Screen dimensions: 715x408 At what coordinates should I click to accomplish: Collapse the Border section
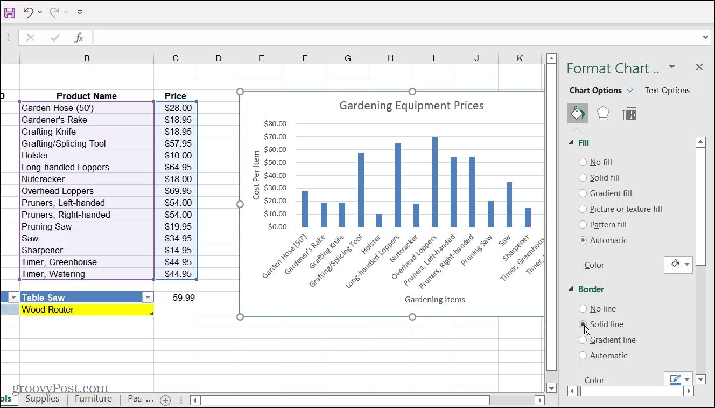coord(571,289)
